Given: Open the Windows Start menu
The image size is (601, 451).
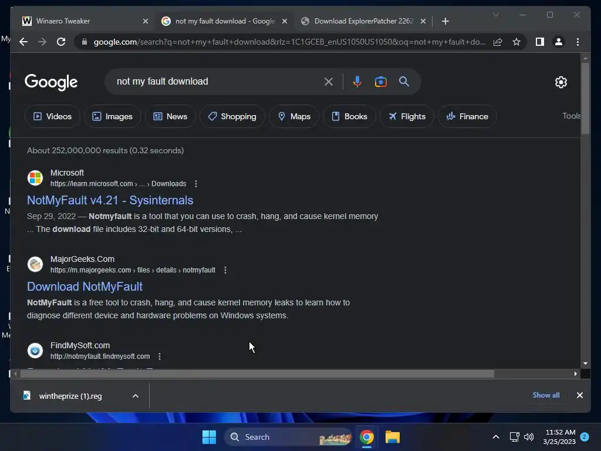Looking at the screenshot, I should point(209,437).
